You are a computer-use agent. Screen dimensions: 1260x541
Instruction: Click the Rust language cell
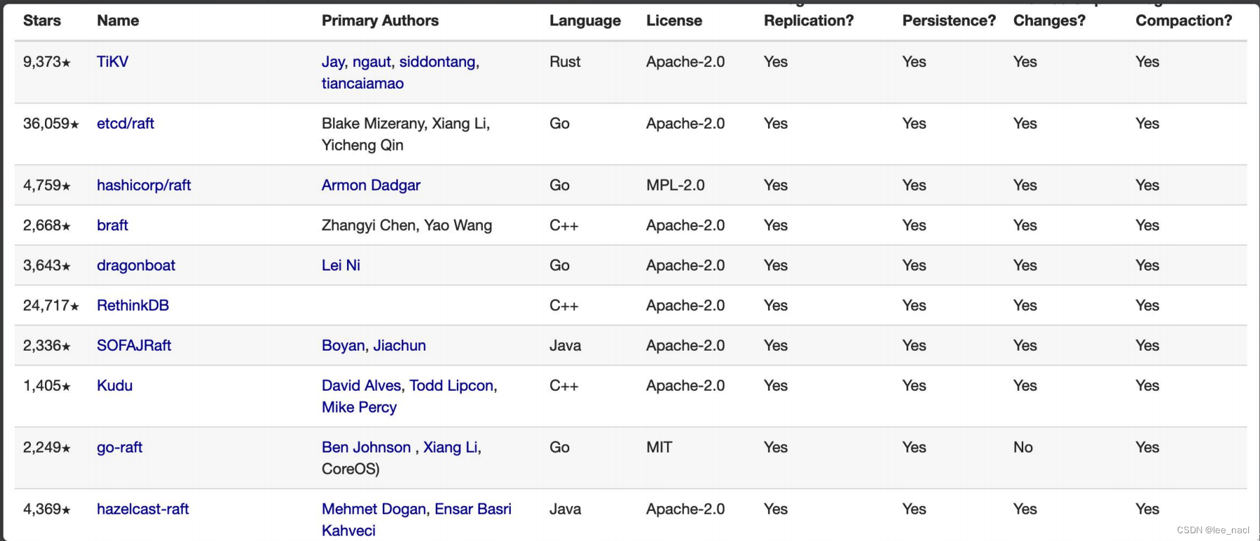pyautogui.click(x=565, y=62)
